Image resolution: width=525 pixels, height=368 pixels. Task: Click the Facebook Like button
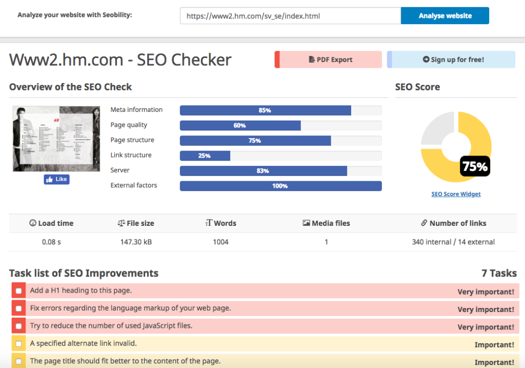[56, 179]
